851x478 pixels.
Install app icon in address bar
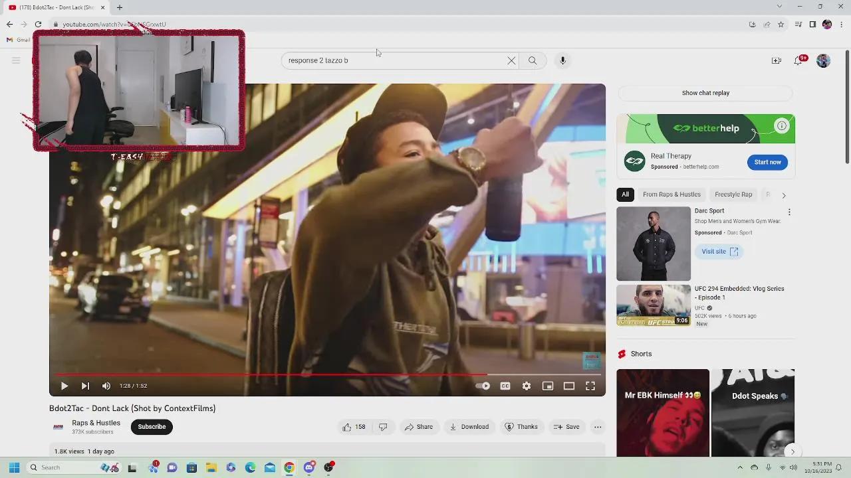click(753, 25)
